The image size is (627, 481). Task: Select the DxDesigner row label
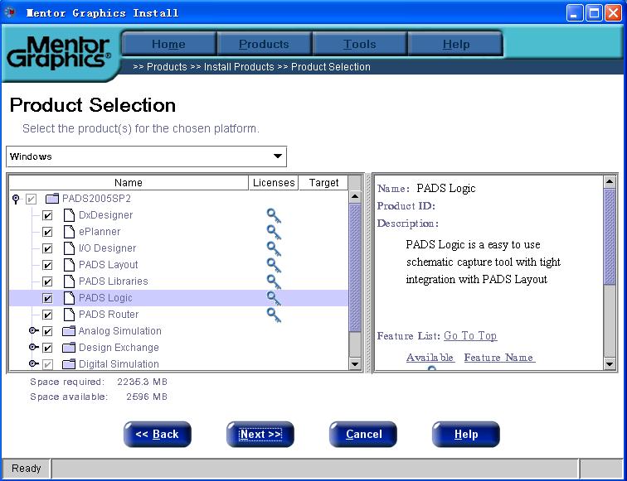(105, 215)
